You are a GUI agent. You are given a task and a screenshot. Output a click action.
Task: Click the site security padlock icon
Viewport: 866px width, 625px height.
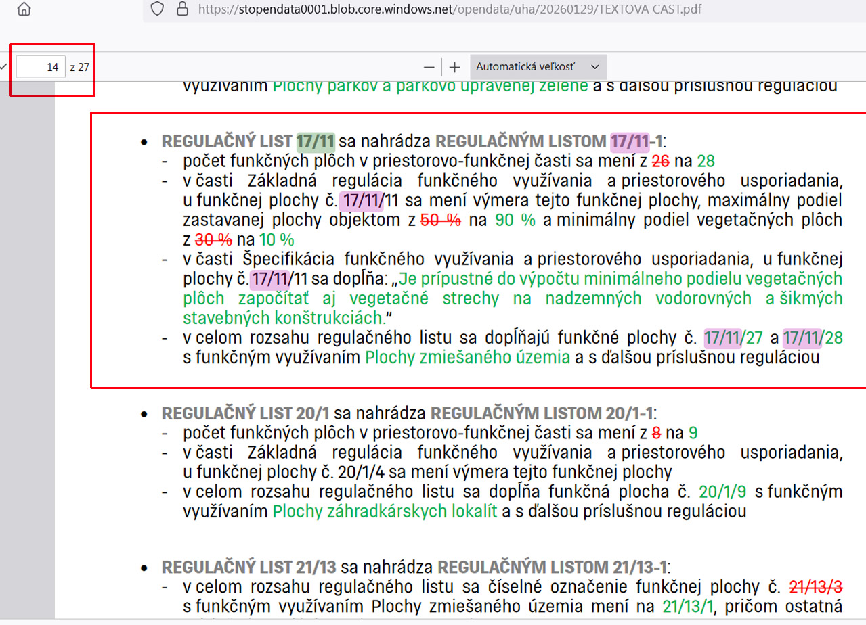181,9
